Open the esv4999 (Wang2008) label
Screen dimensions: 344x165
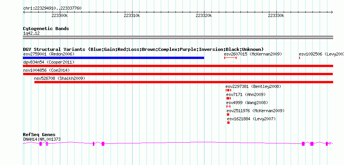tap(247, 103)
